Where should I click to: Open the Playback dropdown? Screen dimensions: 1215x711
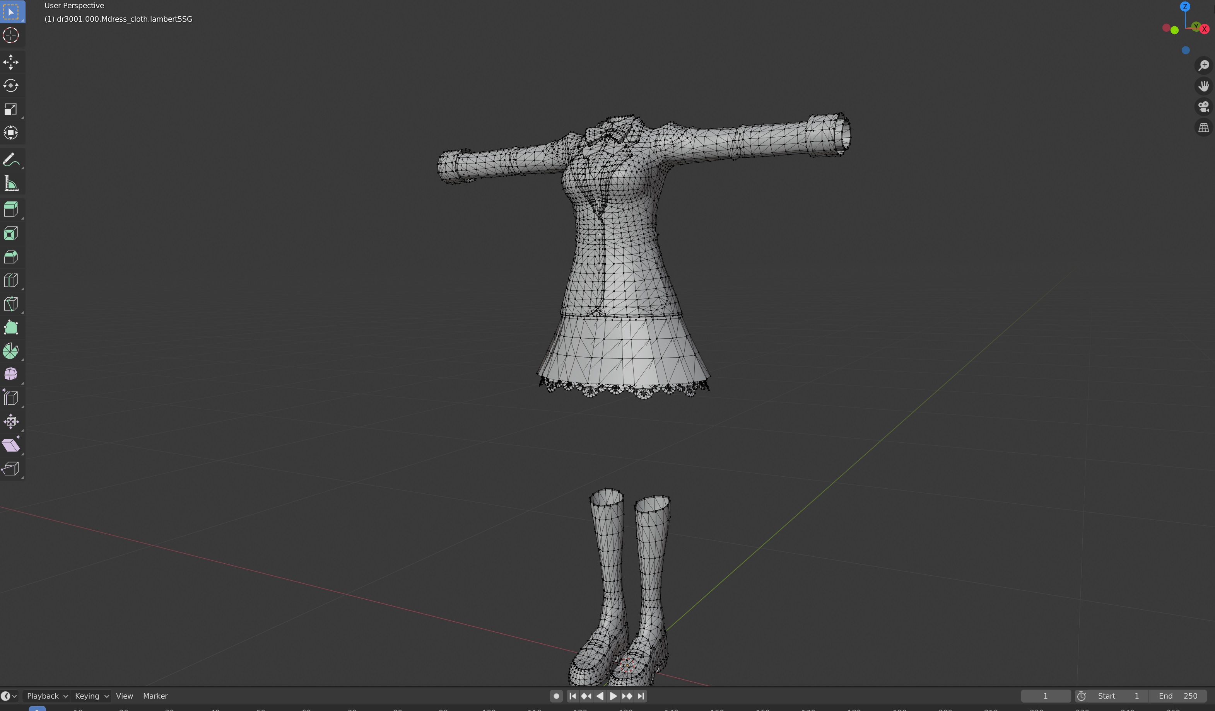pos(47,696)
